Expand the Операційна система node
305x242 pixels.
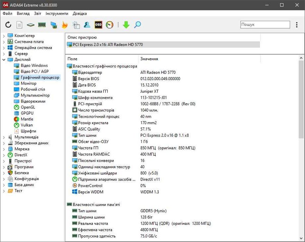4,48
